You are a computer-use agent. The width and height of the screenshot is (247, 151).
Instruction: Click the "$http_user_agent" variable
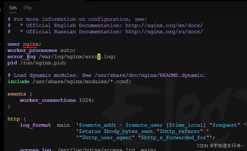coord(107,138)
